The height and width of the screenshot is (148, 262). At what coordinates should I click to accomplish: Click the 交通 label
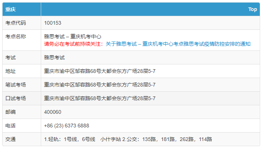pos(10,139)
